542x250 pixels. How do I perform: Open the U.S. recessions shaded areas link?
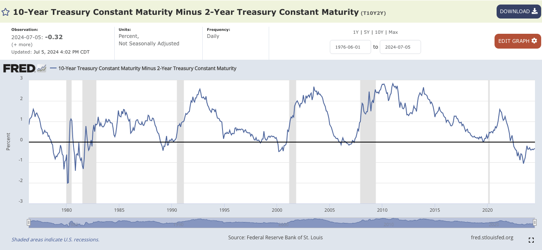click(x=55, y=240)
